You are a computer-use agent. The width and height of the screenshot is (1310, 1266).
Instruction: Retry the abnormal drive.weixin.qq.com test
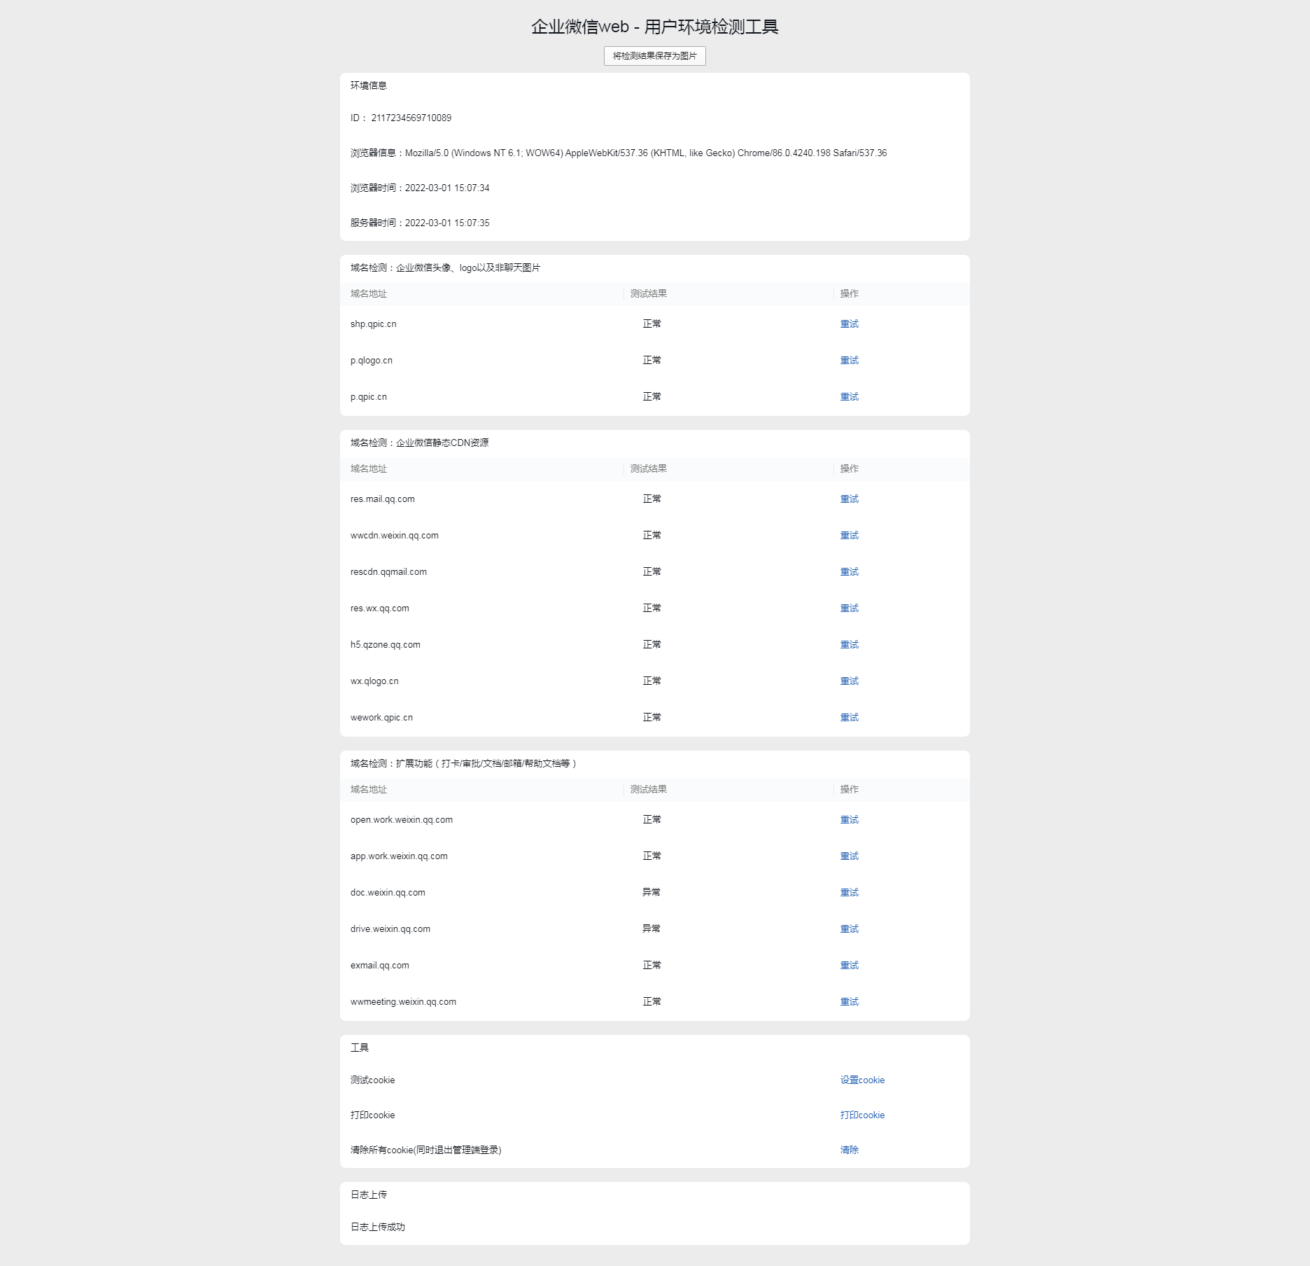point(849,929)
